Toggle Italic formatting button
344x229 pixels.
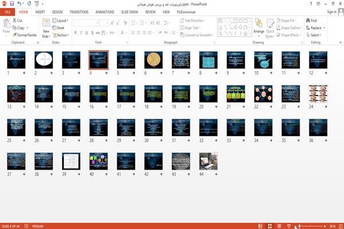(81, 33)
